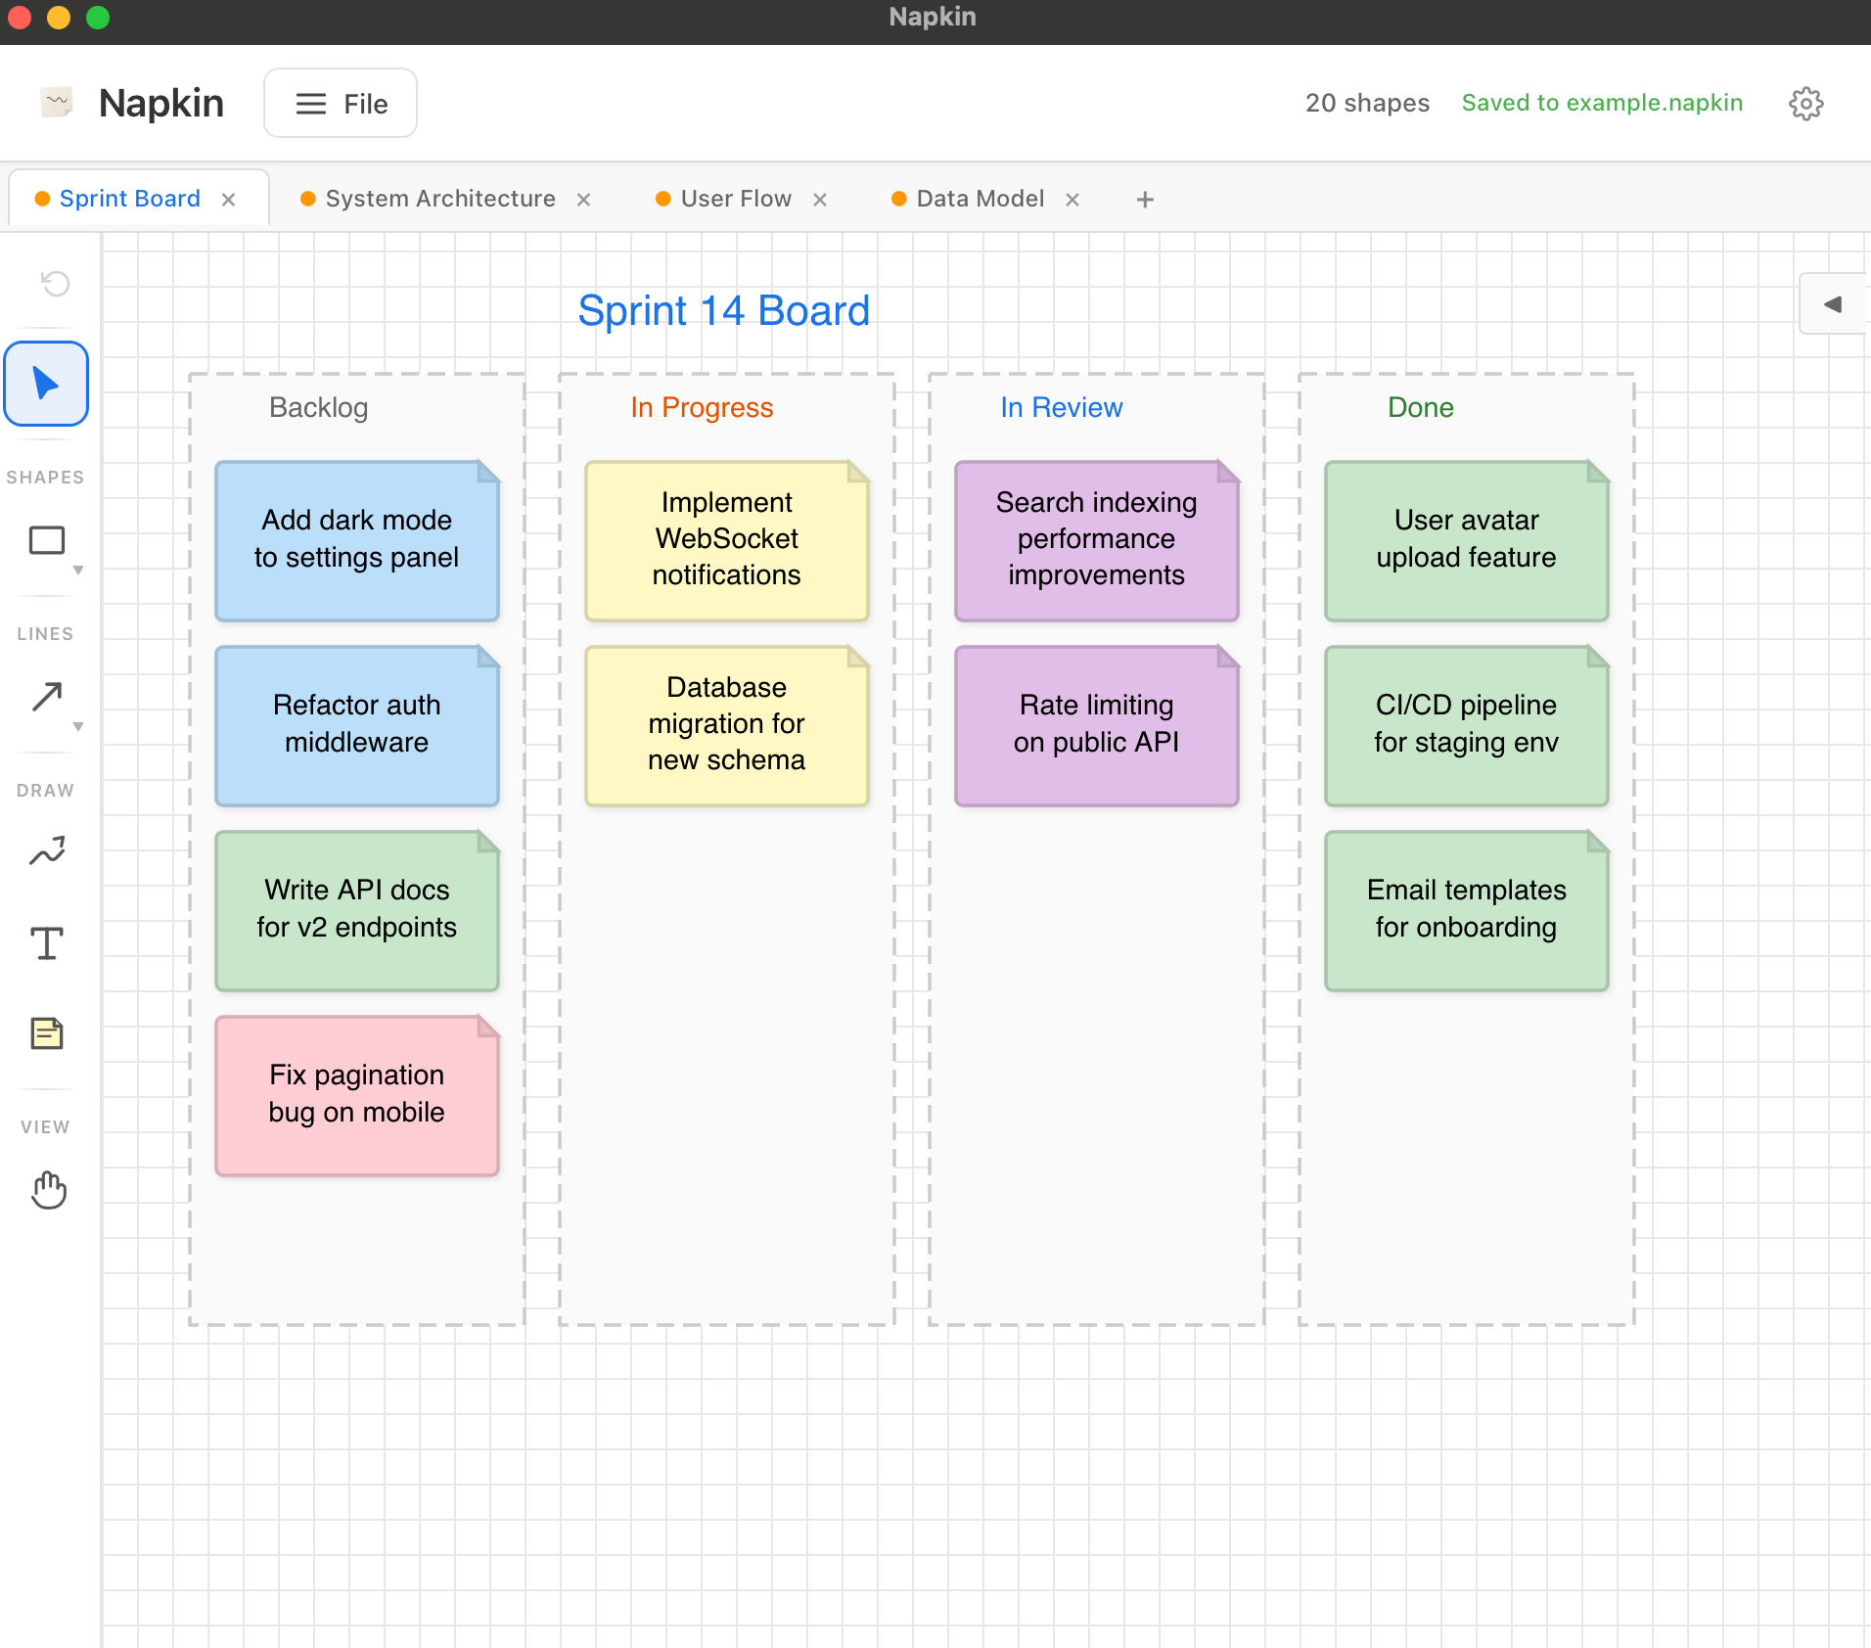Image resolution: width=1871 pixels, height=1648 pixels.
Task: Open the settings gear
Action: pos(1804,103)
